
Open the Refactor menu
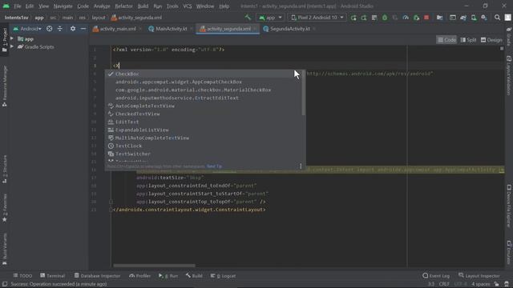tap(123, 6)
